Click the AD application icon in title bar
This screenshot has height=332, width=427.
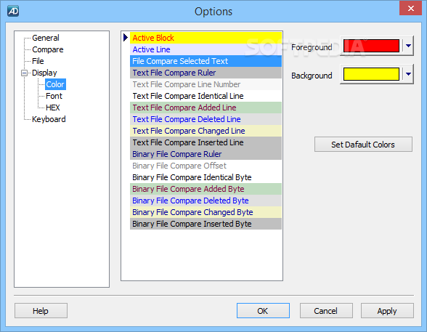point(13,11)
